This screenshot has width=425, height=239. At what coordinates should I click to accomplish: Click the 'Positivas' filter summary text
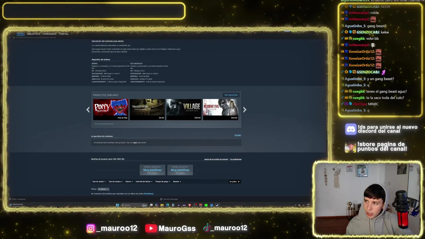[x=149, y=194]
